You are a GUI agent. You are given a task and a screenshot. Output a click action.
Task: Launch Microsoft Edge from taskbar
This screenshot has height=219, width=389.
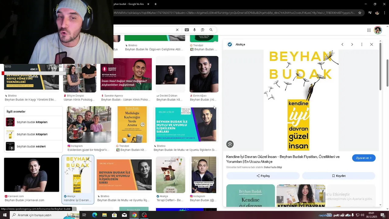point(95,215)
